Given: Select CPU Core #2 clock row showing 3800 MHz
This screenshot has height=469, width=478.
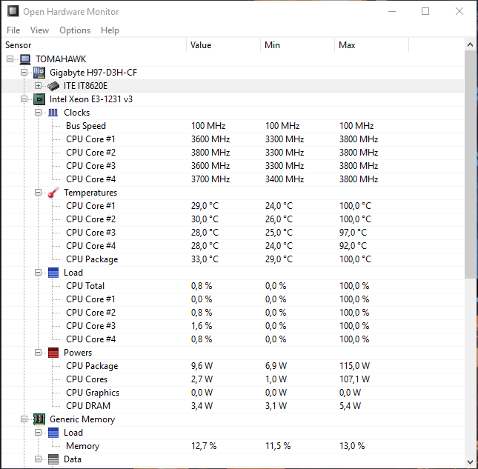Looking at the screenshot, I should click(233, 153).
